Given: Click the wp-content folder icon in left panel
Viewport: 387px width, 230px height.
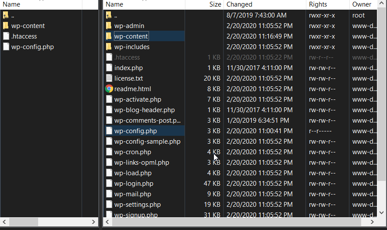Looking at the screenshot, I should (x=6, y=26).
